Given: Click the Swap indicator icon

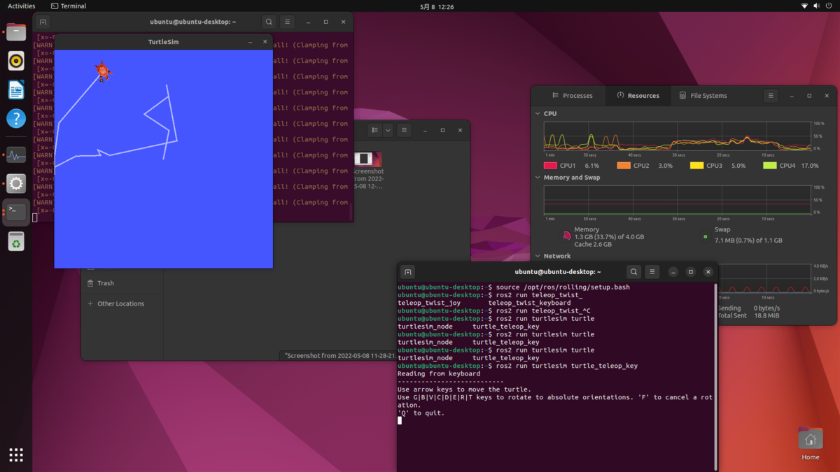Looking at the screenshot, I should [x=705, y=236].
